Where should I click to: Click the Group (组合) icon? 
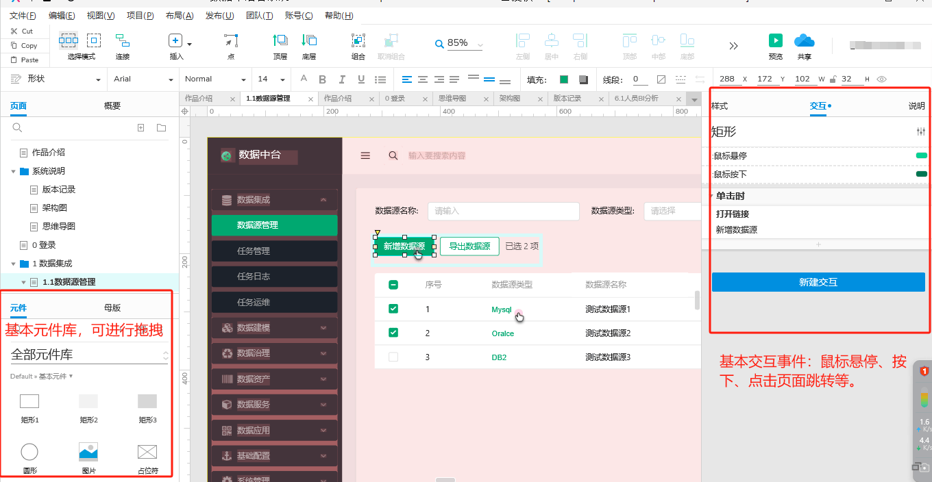point(358,41)
